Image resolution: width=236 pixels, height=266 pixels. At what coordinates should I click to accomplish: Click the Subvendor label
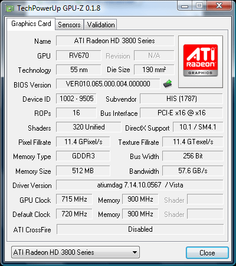point(121,99)
